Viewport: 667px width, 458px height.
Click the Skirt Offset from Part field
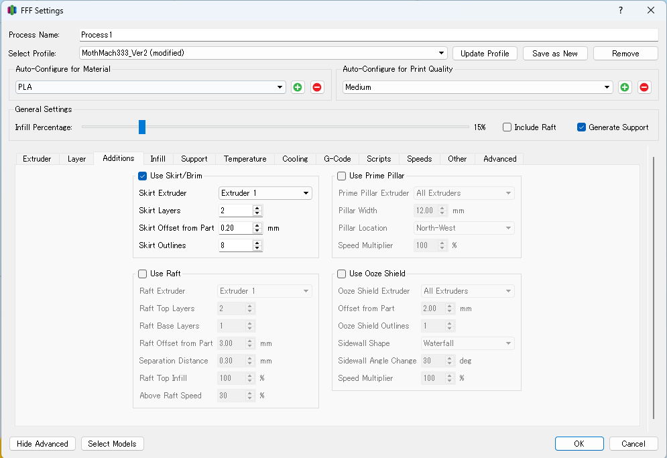236,228
